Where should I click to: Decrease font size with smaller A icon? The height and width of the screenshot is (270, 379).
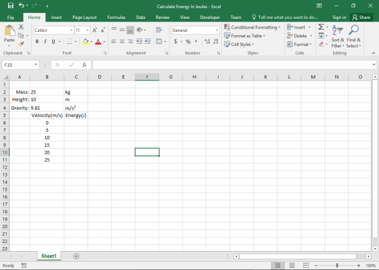[103, 30]
